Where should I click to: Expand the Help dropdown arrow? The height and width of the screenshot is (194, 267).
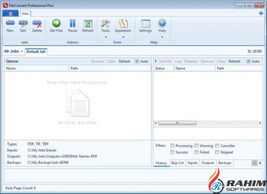tap(162, 37)
